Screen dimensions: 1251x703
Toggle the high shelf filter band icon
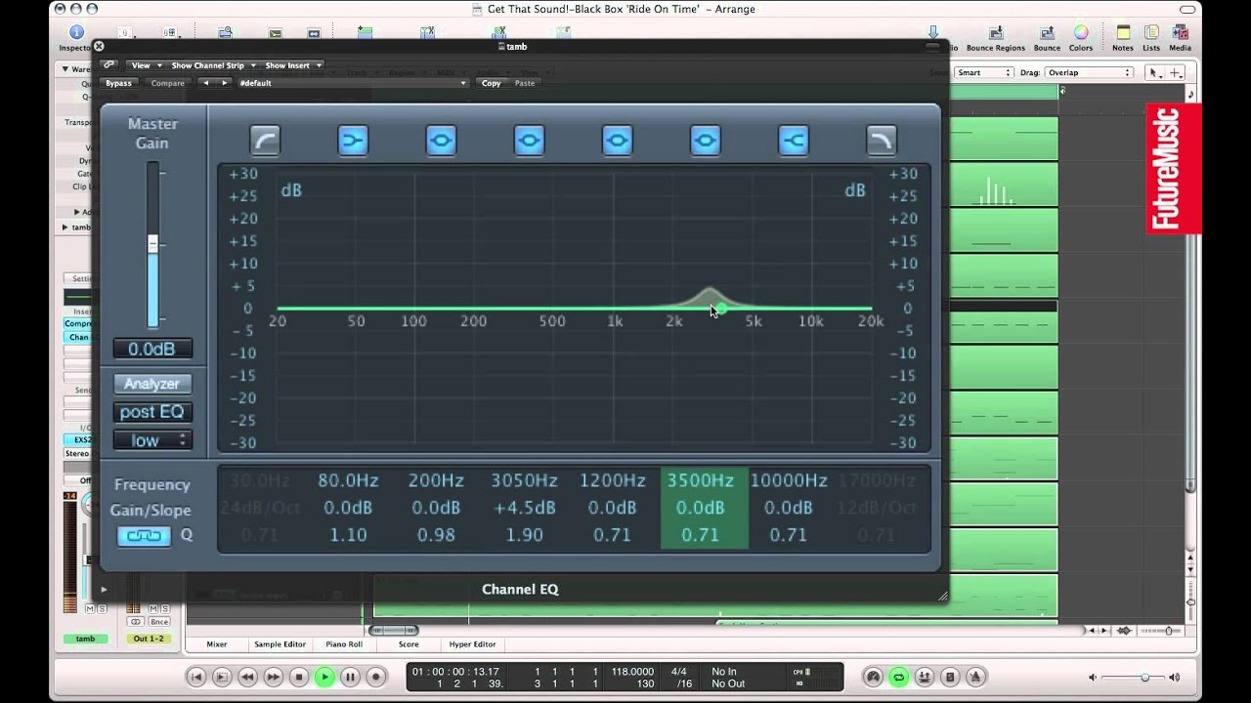tap(793, 141)
